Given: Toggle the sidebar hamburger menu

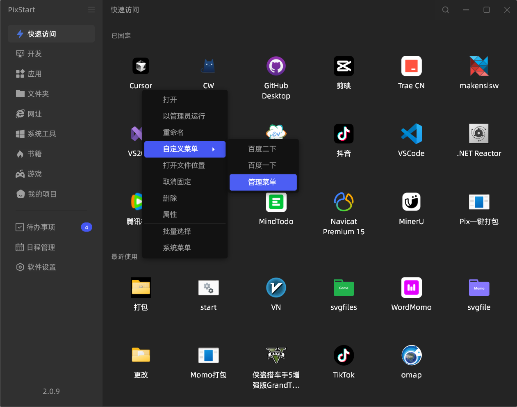Looking at the screenshot, I should pos(91,10).
